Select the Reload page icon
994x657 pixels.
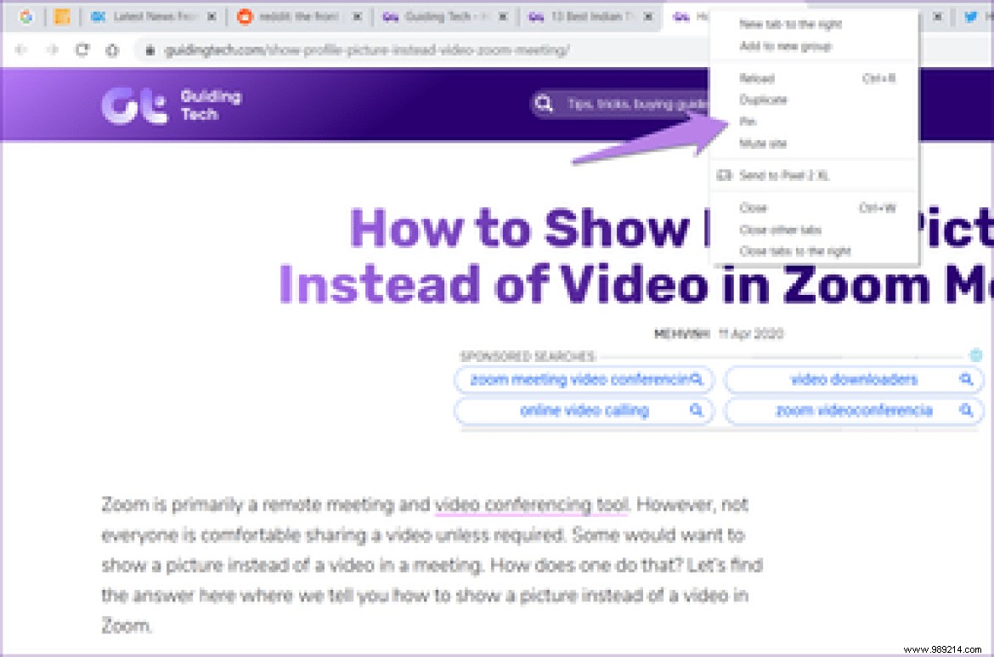(x=82, y=50)
